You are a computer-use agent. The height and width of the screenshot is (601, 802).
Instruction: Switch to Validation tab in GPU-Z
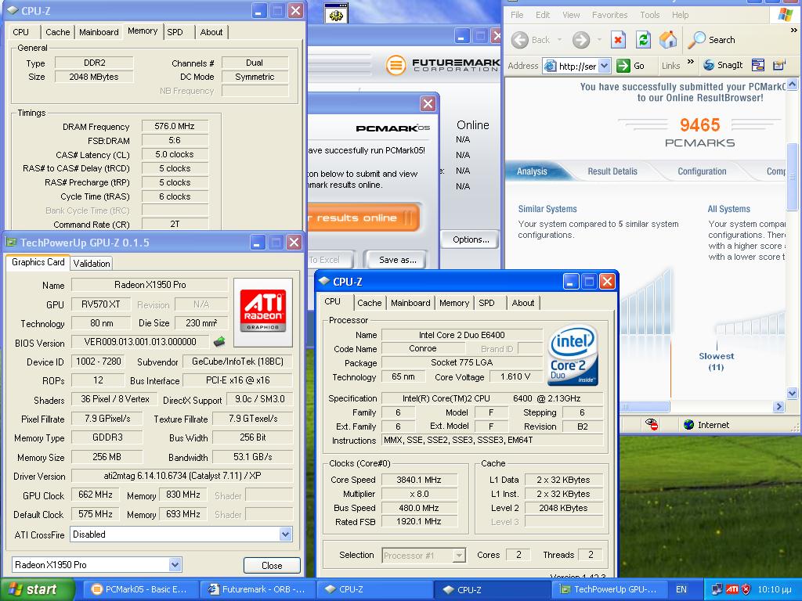(x=92, y=263)
